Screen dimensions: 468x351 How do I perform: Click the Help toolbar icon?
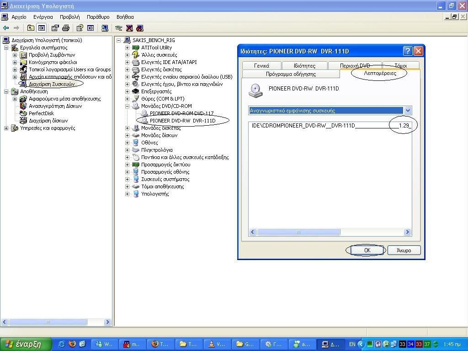pos(79,28)
